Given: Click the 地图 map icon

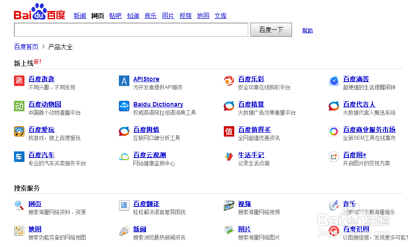Looking at the screenshot, I should (19, 231).
